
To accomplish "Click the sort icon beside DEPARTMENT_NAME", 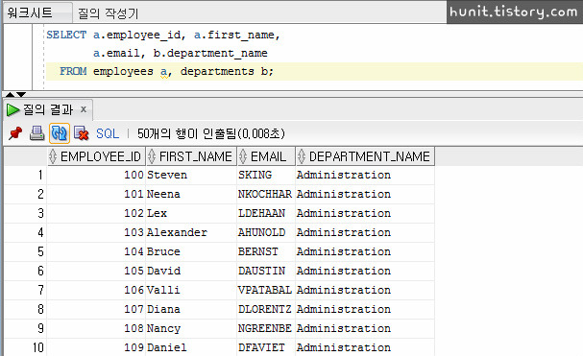I will (x=302, y=156).
